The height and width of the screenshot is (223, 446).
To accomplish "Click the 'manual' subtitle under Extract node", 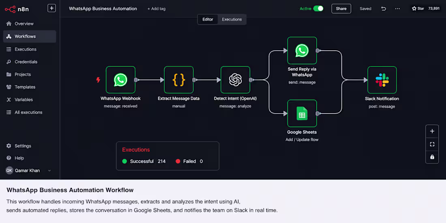I will point(179,106).
